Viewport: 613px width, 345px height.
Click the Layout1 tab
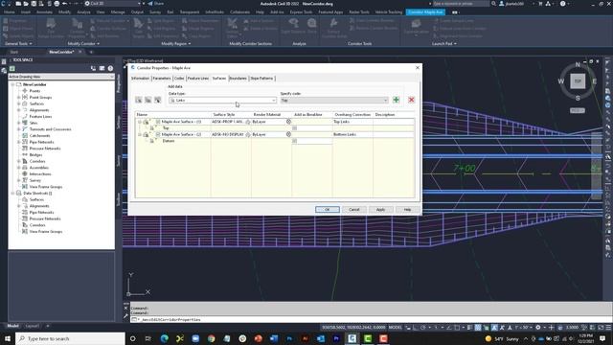coord(32,326)
